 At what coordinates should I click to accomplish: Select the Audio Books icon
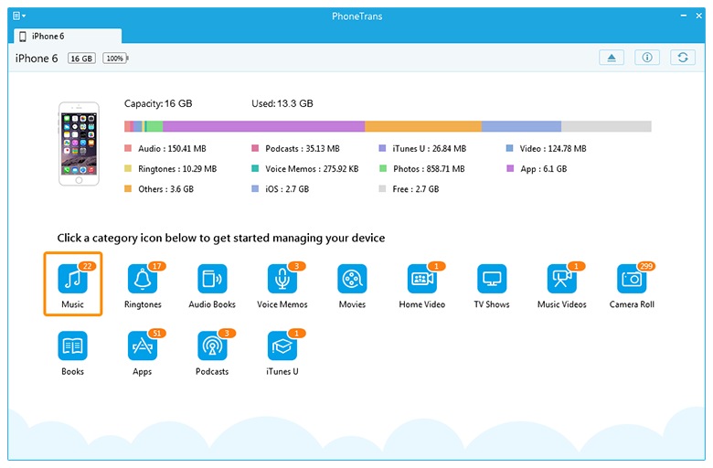tap(212, 279)
